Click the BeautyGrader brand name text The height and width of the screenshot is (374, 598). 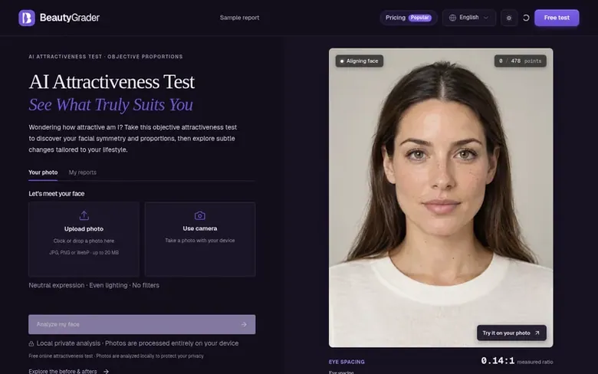[70, 18]
